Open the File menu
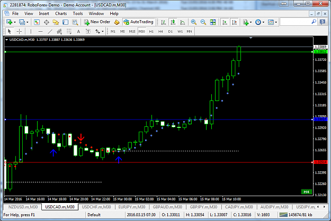 click(15, 14)
